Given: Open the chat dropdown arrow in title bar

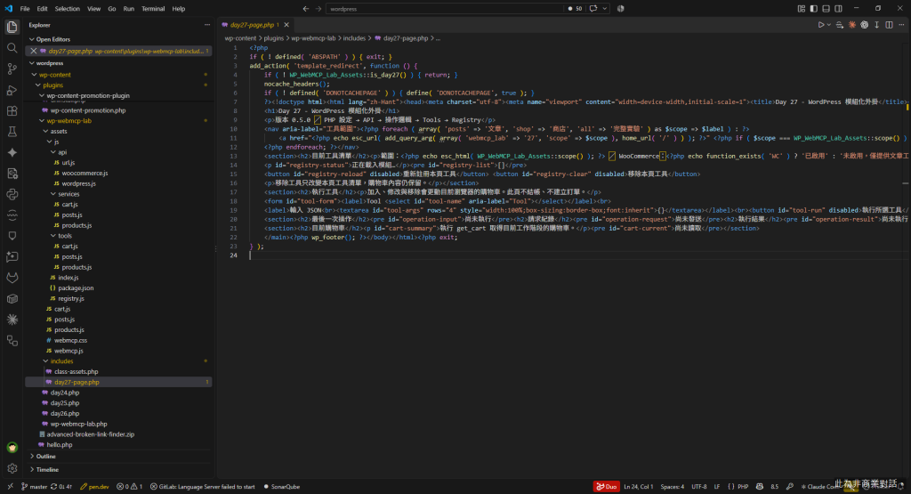Looking at the screenshot, I should [x=605, y=9].
